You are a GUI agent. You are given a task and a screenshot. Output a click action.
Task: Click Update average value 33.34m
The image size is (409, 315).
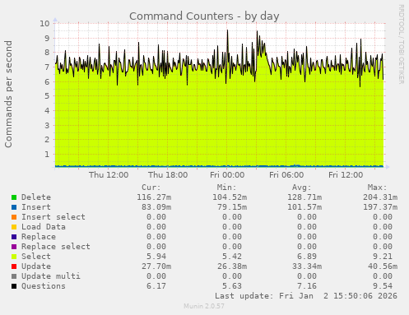click(307, 266)
